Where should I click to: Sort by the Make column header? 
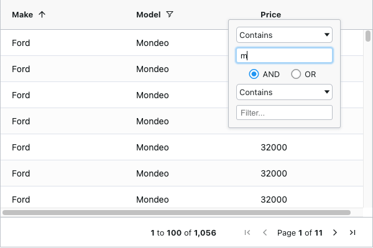pos(22,15)
